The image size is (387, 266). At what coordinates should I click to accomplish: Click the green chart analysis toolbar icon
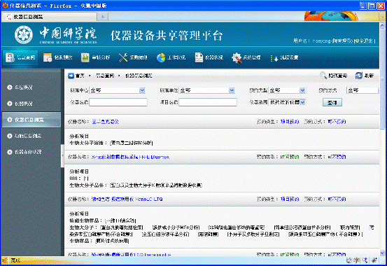(85, 57)
